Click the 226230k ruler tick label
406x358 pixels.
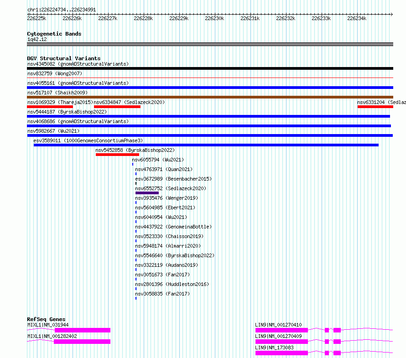[214, 18]
